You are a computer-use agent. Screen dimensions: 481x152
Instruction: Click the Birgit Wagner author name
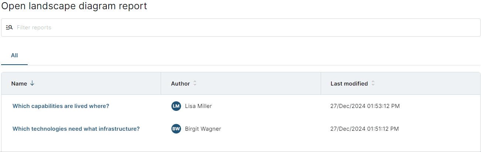203,129
